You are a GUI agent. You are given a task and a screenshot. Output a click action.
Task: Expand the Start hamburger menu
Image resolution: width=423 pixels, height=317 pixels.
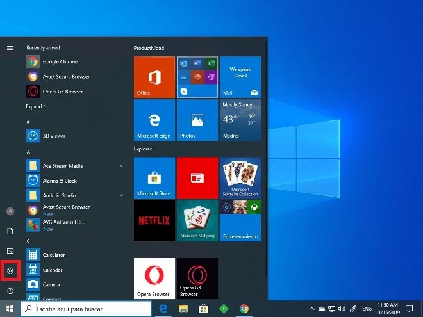click(10, 48)
